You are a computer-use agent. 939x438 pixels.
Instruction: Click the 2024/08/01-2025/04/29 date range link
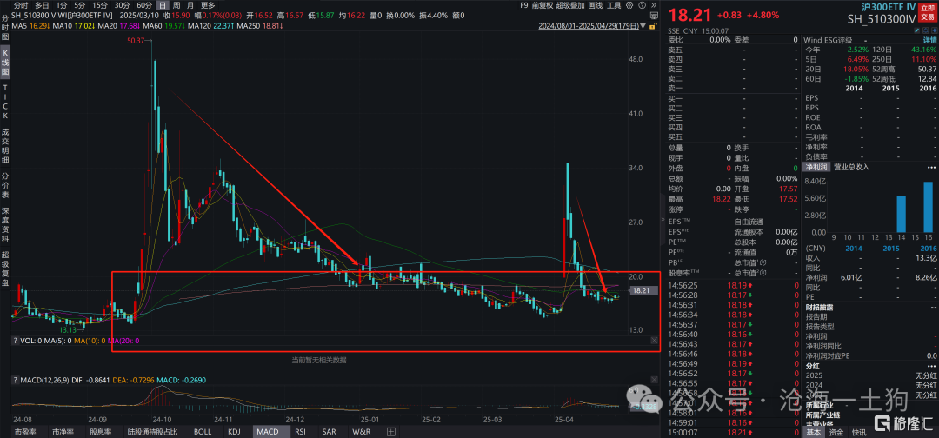[x=589, y=26]
